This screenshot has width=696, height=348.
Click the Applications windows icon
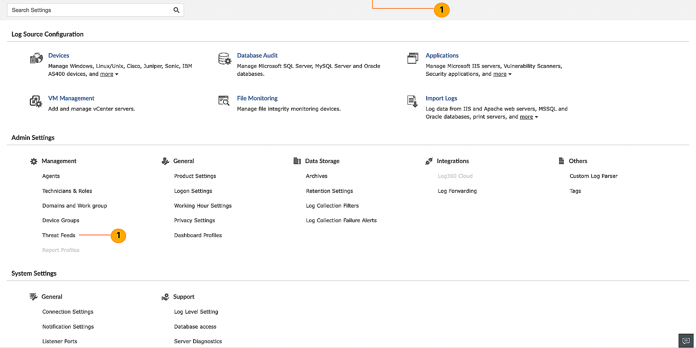[413, 58]
